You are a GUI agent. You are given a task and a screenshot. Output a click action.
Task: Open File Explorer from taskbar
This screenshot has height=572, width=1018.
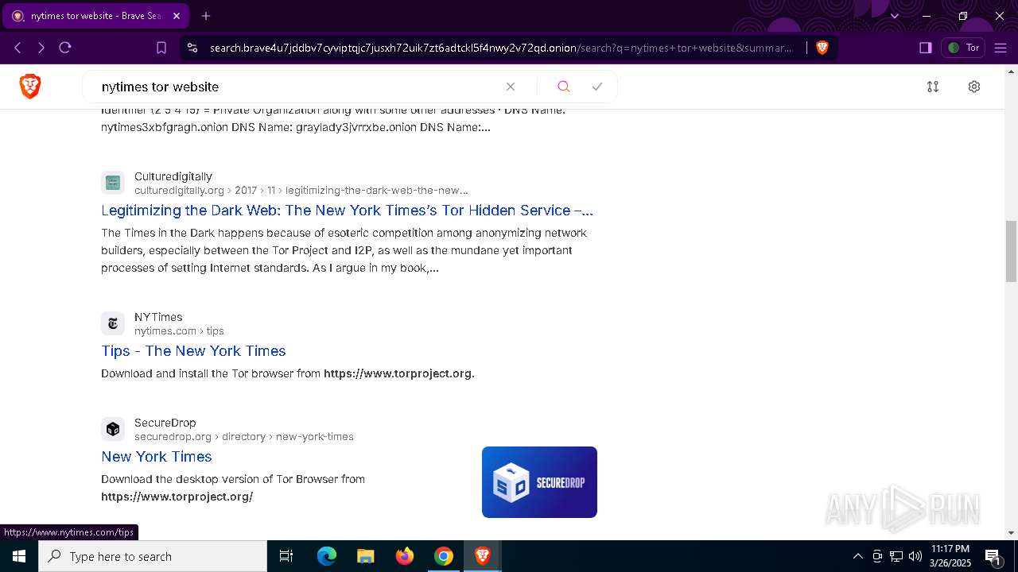(x=365, y=556)
